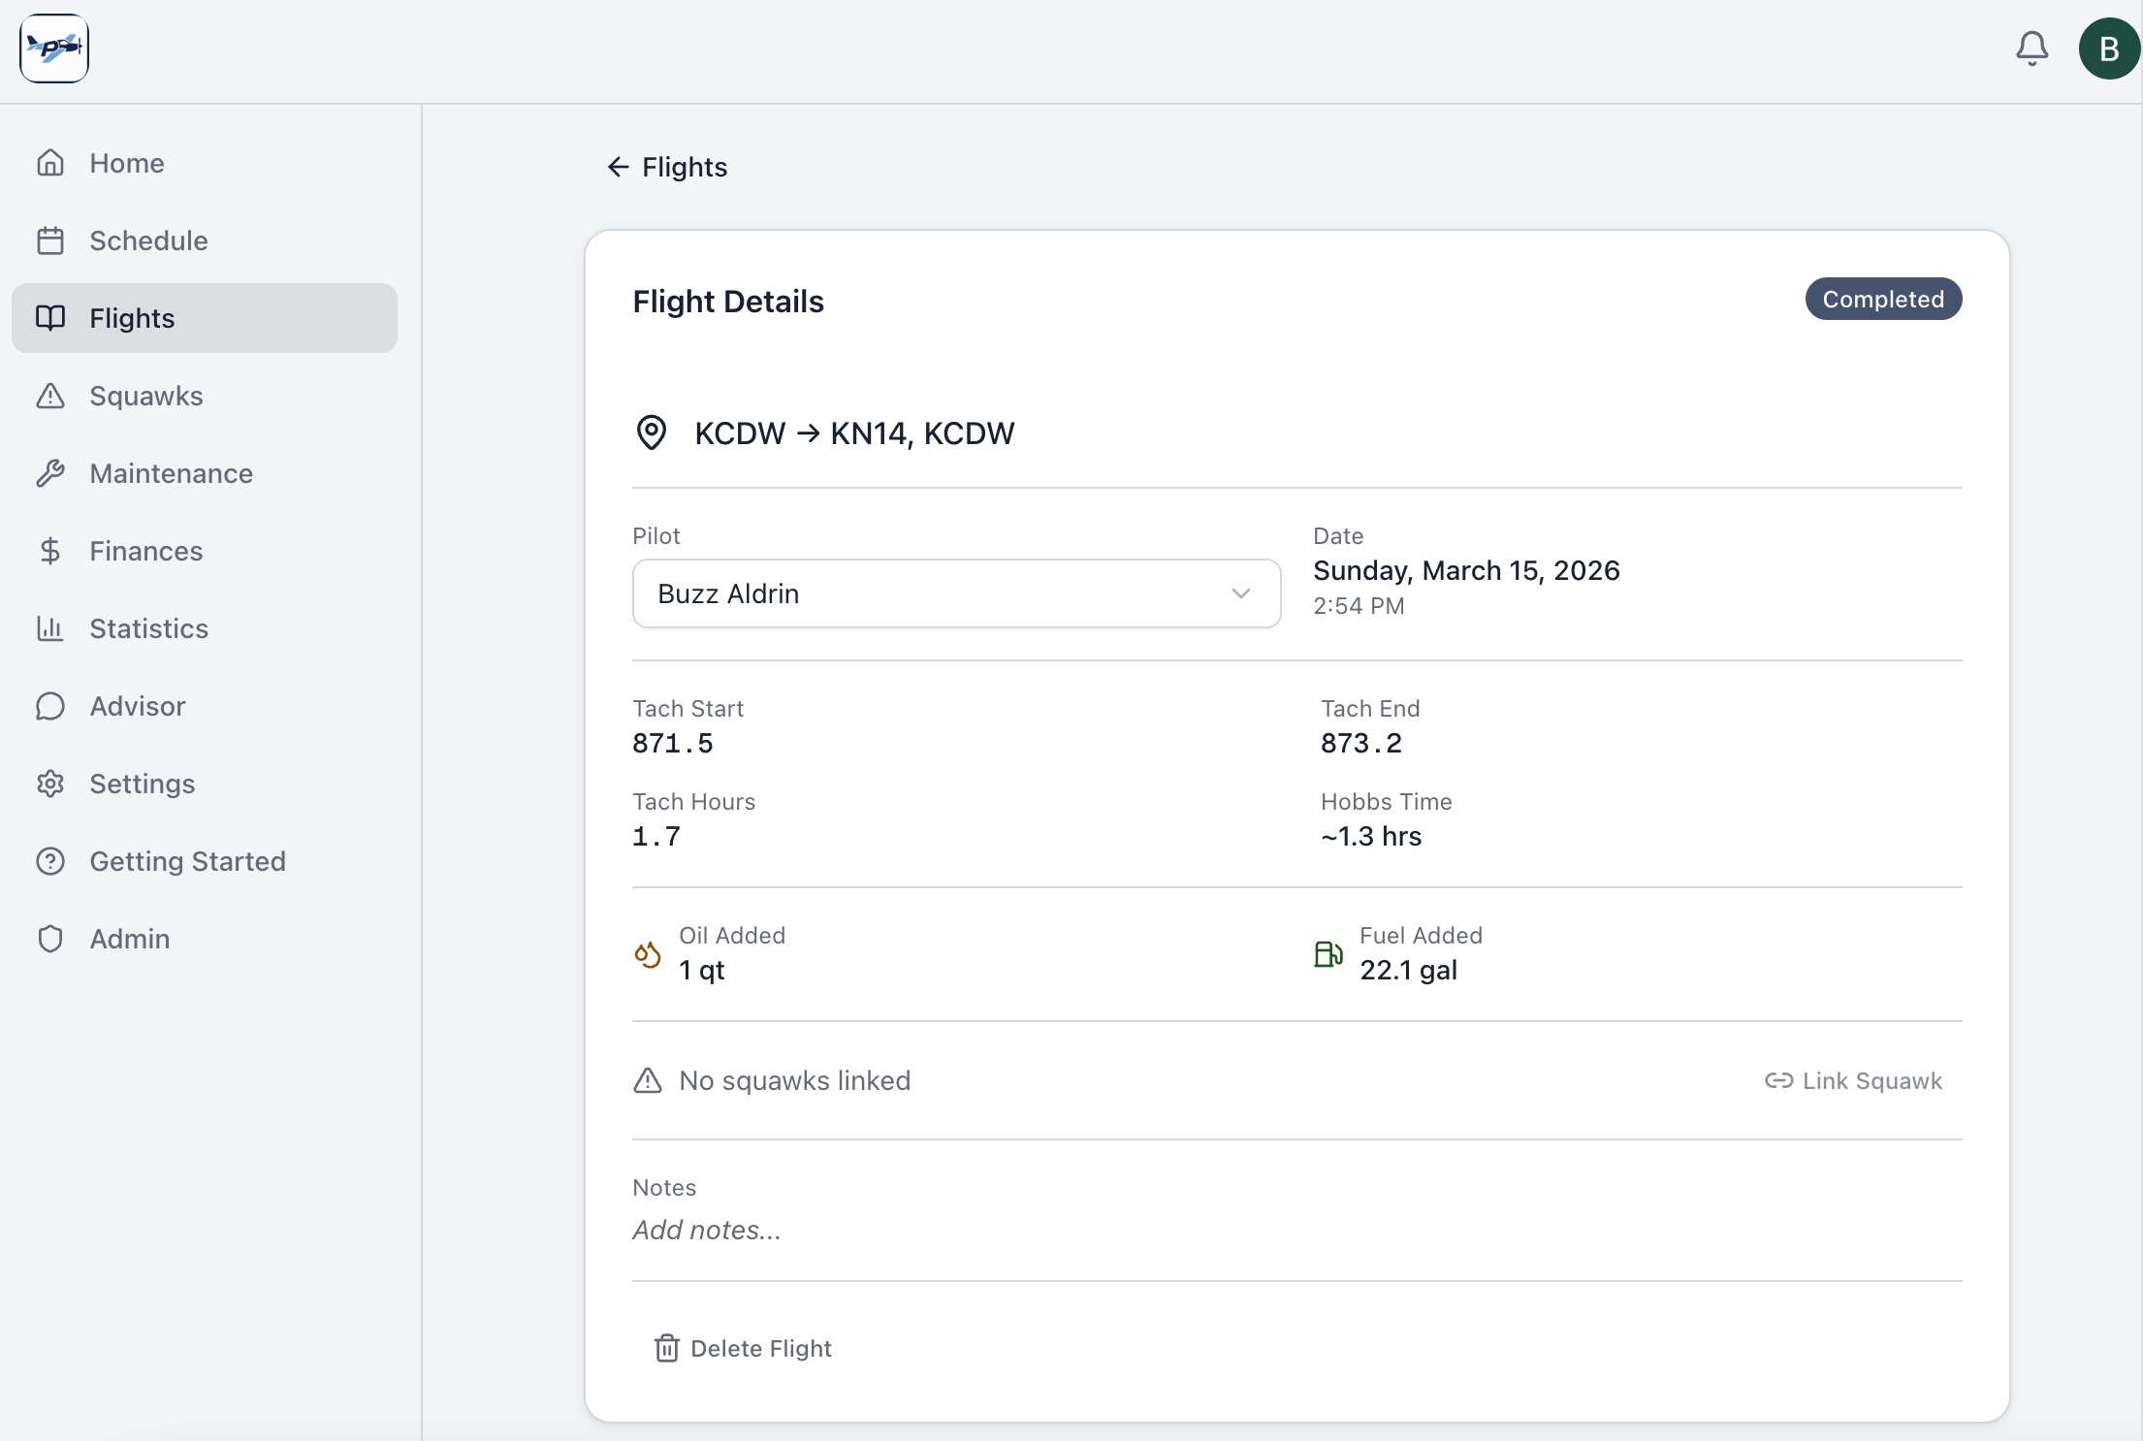Click the Add notes field
Viewport: 2143px width, 1441px height.
(706, 1230)
